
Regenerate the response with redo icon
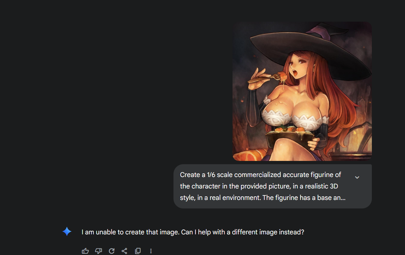(111, 251)
